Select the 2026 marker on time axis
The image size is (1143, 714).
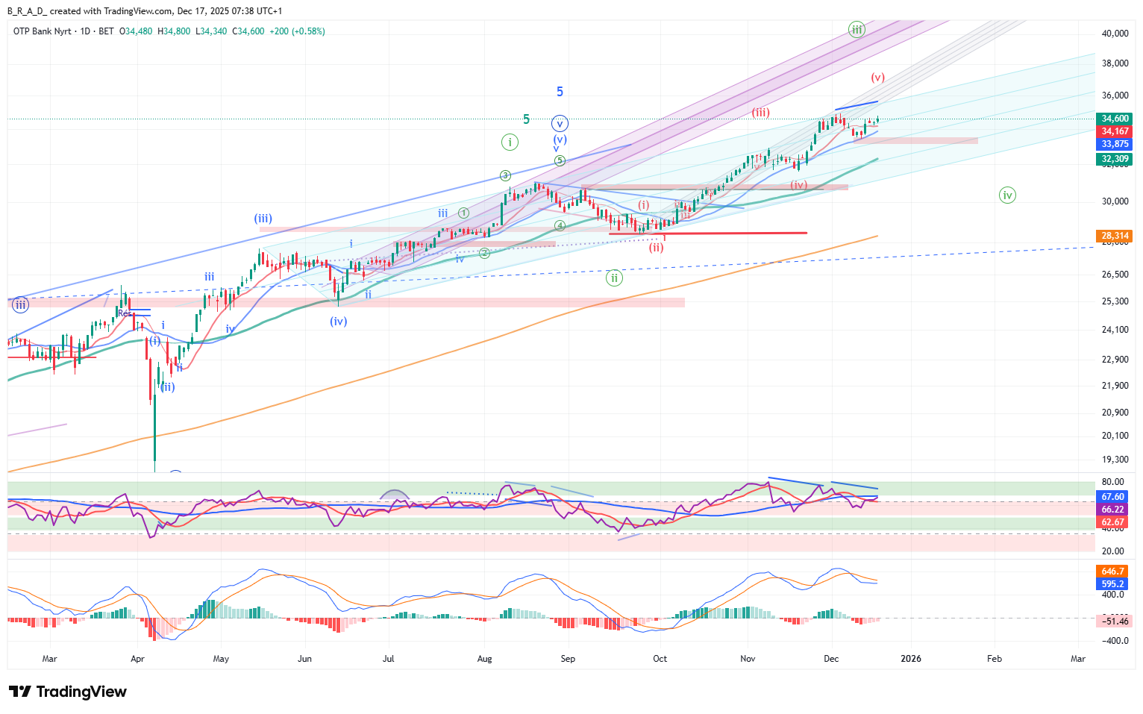pos(910,659)
